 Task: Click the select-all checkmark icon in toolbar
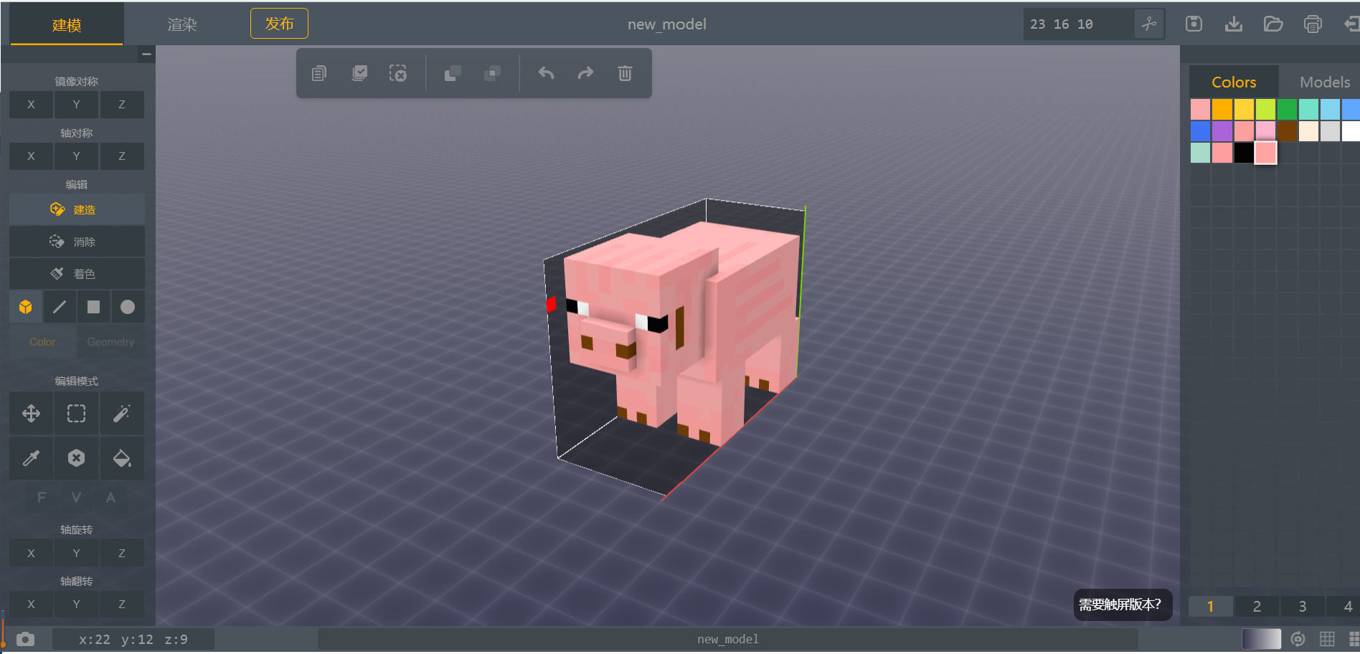[x=359, y=73]
